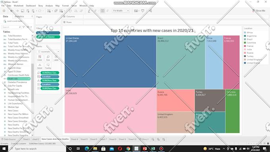The width and height of the screenshot is (270, 152).
Task: Open Windows Start menu
Action: tap(4, 148)
